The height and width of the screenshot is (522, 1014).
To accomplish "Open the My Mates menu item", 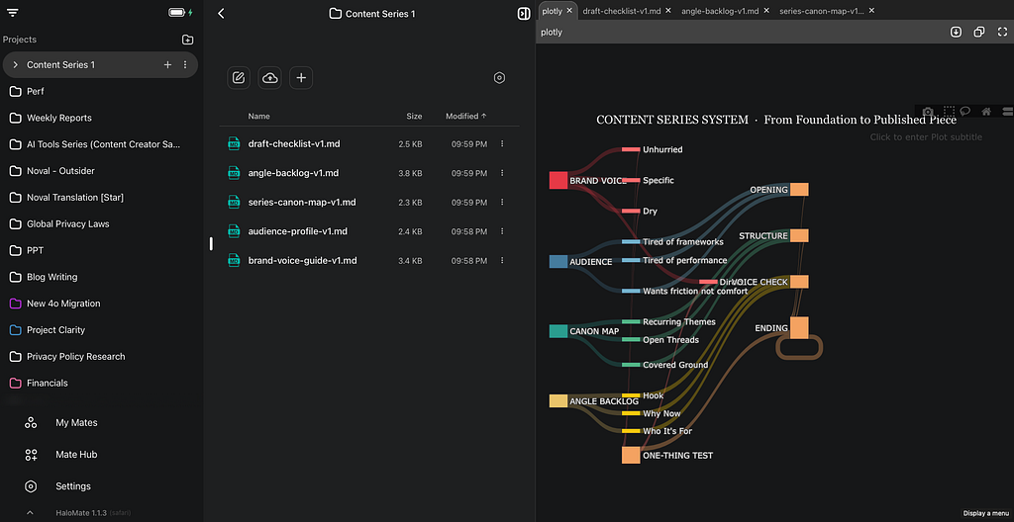I will click(x=76, y=422).
